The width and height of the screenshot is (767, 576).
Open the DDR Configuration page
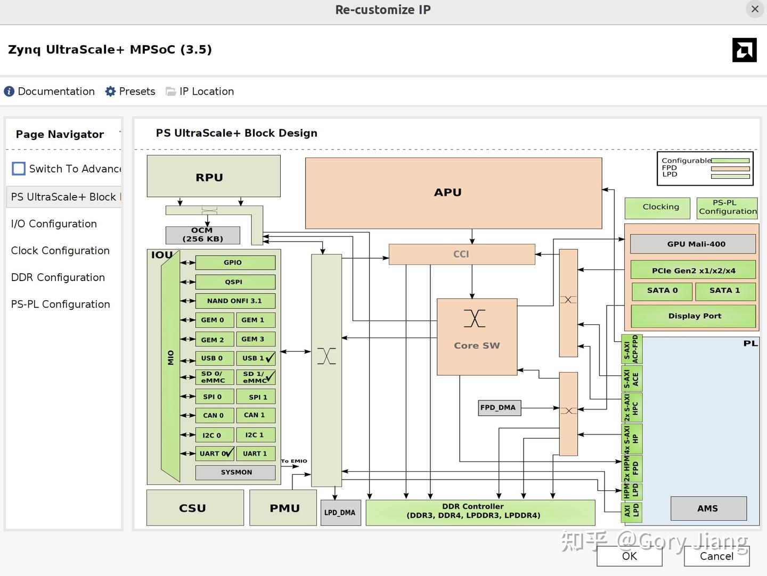pyautogui.click(x=58, y=277)
